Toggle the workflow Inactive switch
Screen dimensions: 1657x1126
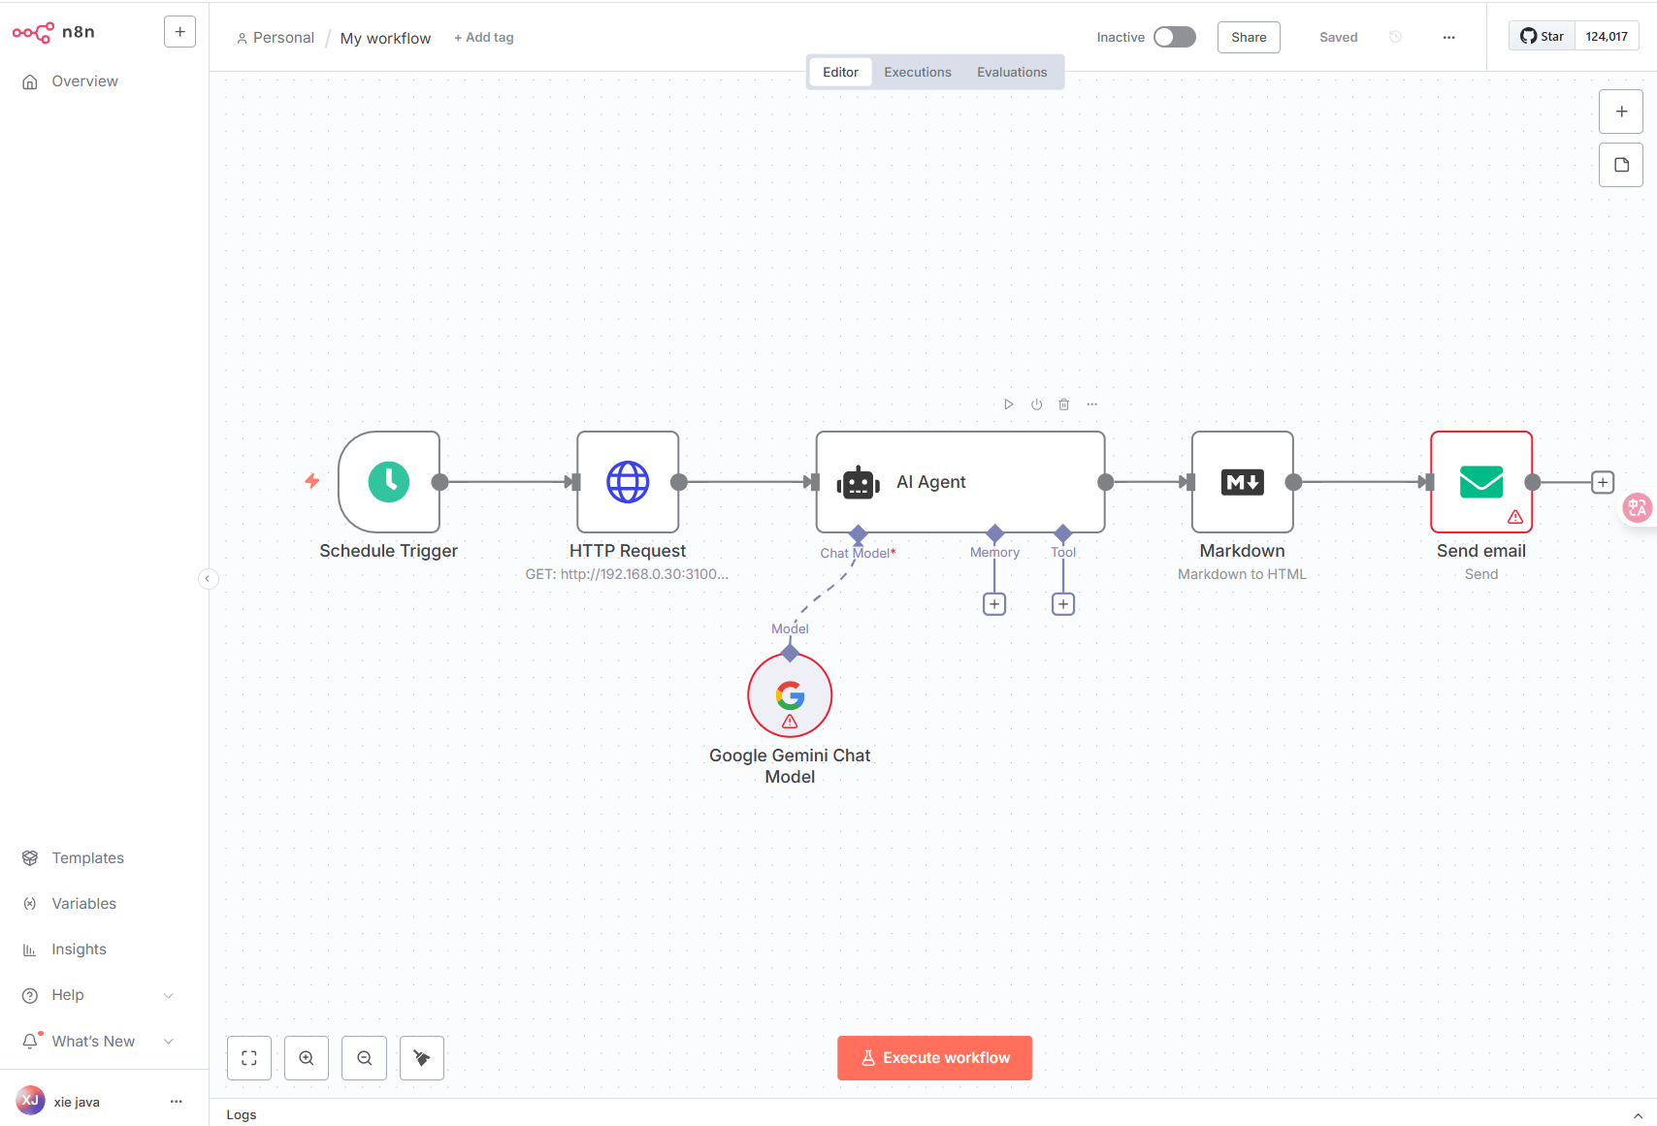point(1174,37)
